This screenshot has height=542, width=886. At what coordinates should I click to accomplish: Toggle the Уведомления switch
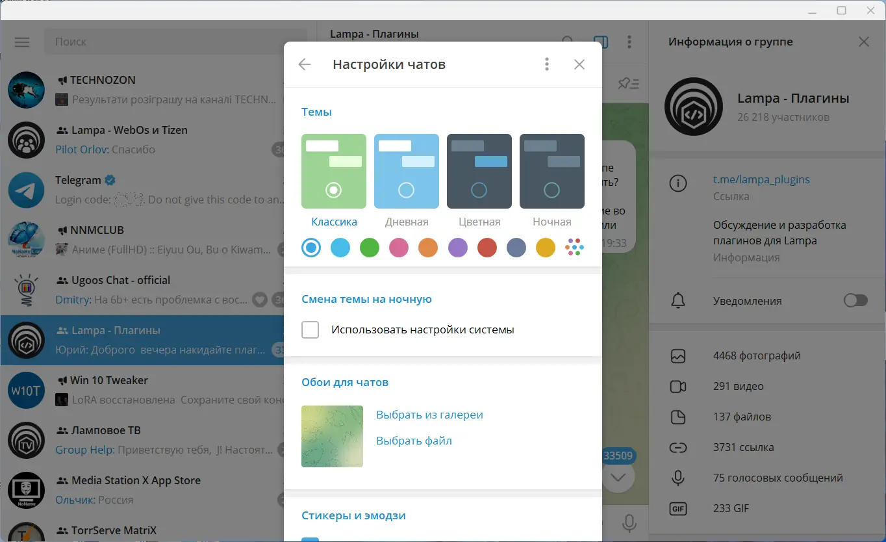[x=855, y=300]
